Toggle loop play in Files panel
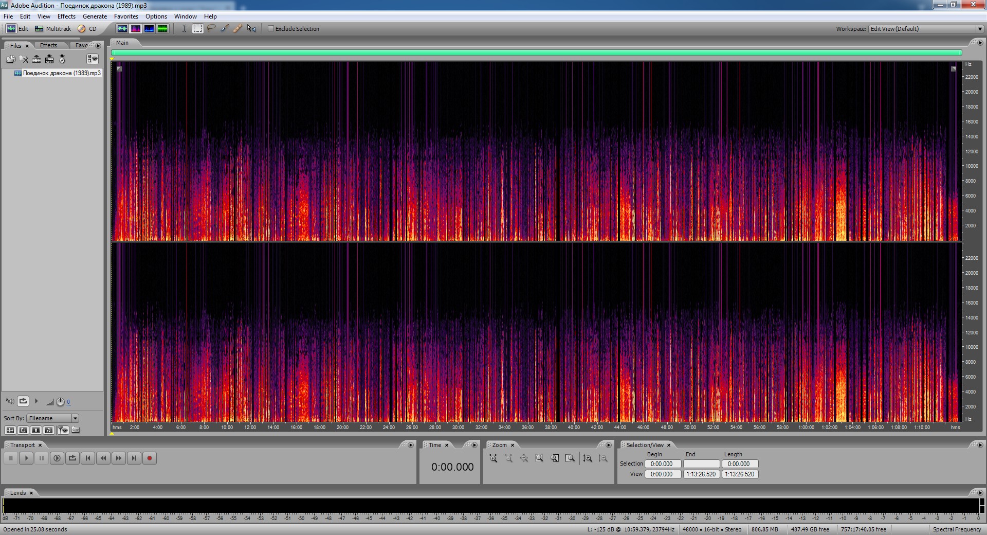 coord(23,401)
